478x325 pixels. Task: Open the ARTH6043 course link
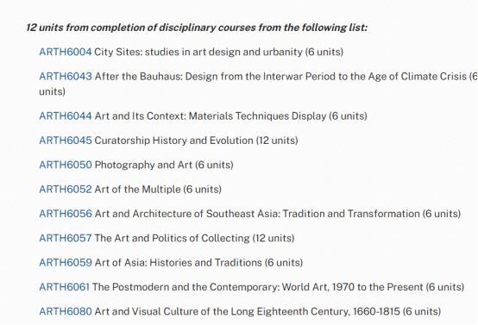tap(66, 76)
